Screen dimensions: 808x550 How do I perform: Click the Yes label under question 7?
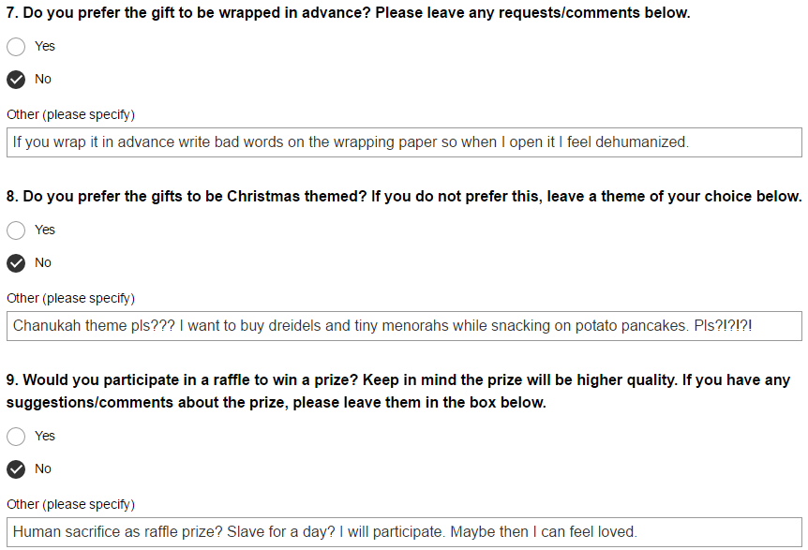pos(45,46)
